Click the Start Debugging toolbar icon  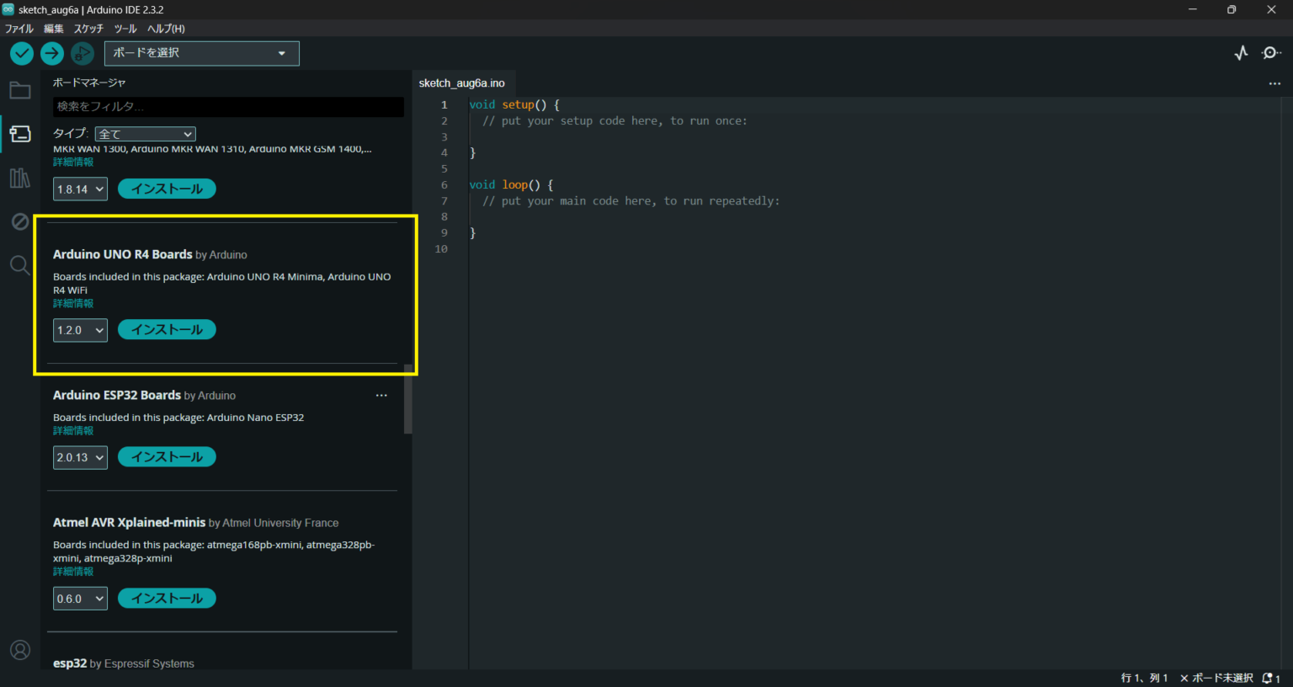[82, 53]
